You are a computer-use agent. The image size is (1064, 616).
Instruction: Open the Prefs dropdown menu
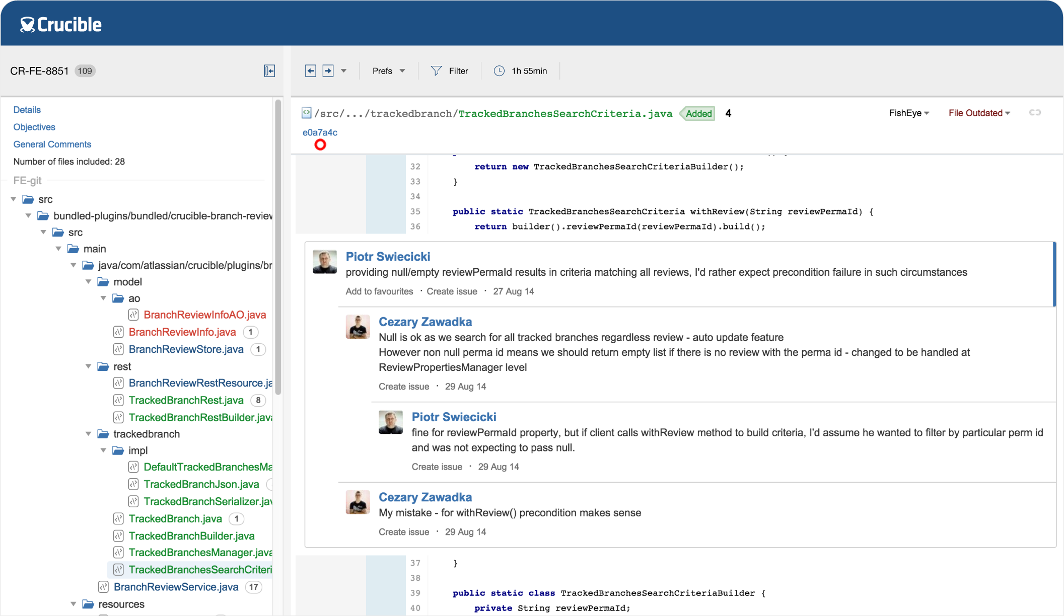(x=387, y=70)
